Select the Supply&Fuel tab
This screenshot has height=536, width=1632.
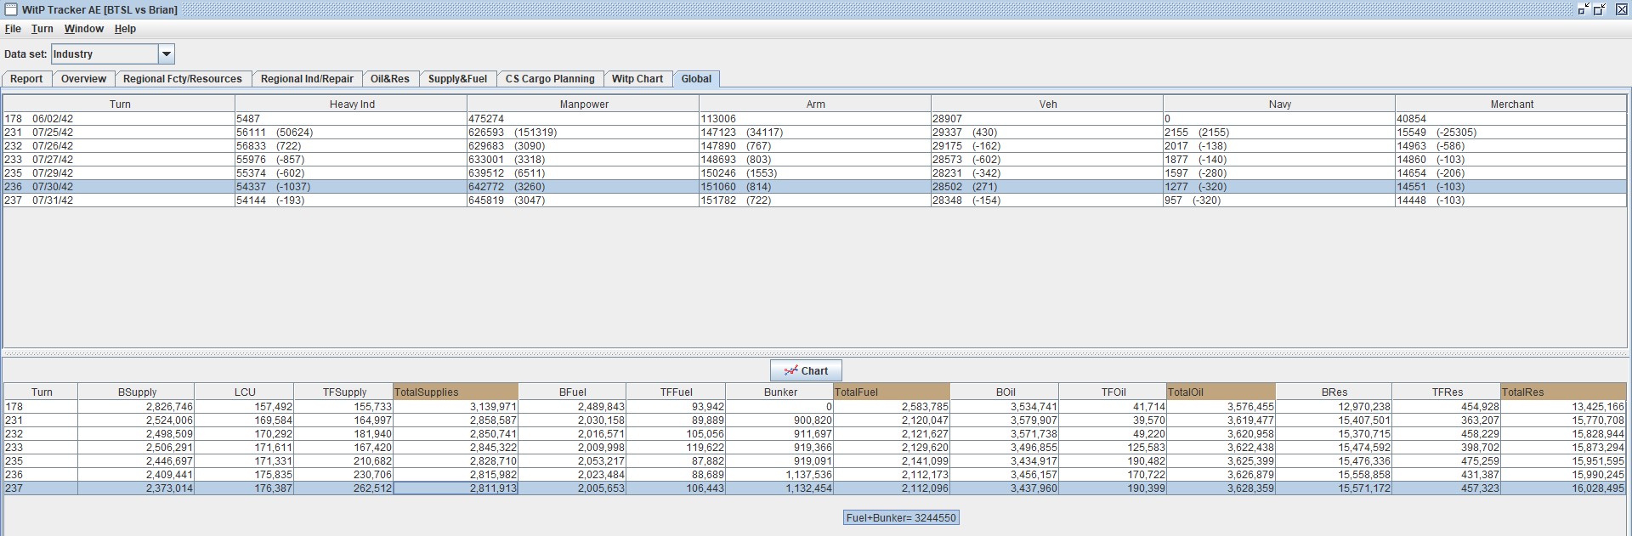tap(457, 79)
